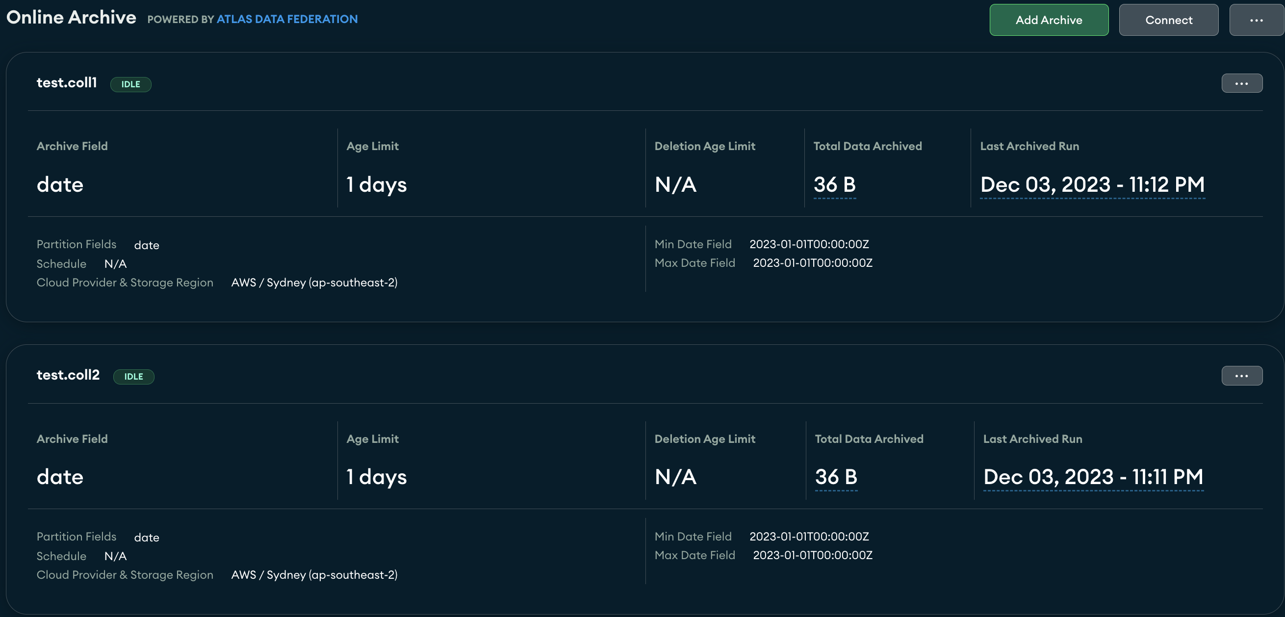The image size is (1285, 617).
Task: Click 36 B total archived for test.coll2
Action: tap(836, 477)
